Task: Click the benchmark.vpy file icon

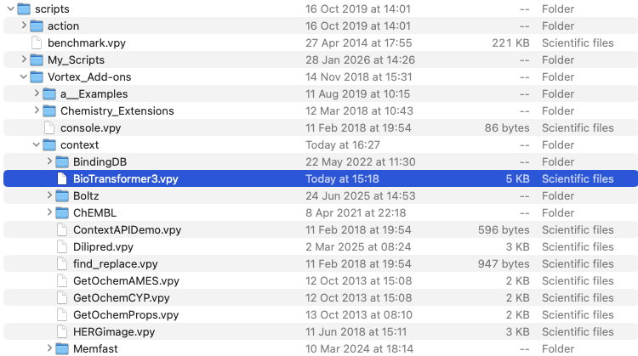Action: (x=36, y=42)
